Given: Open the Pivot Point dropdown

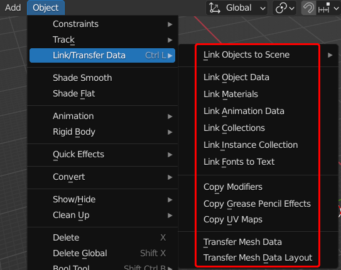Looking at the screenshot, I should 284,8.
